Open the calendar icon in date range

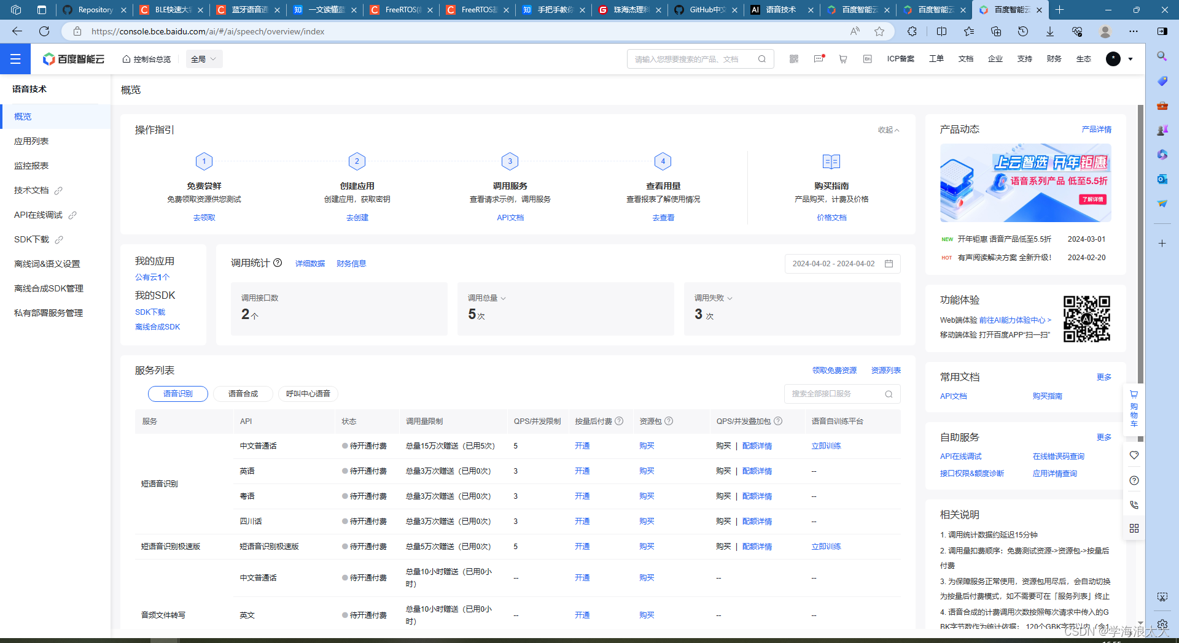(889, 263)
